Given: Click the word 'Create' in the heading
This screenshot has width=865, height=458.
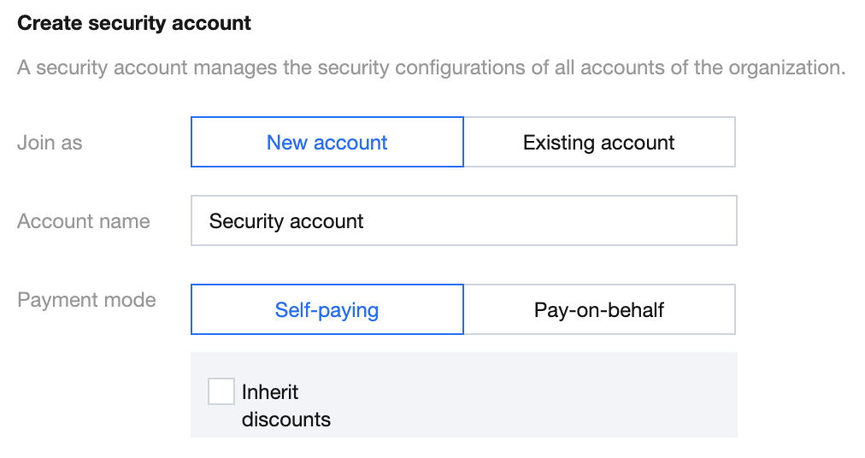Looking at the screenshot, I should [x=44, y=23].
